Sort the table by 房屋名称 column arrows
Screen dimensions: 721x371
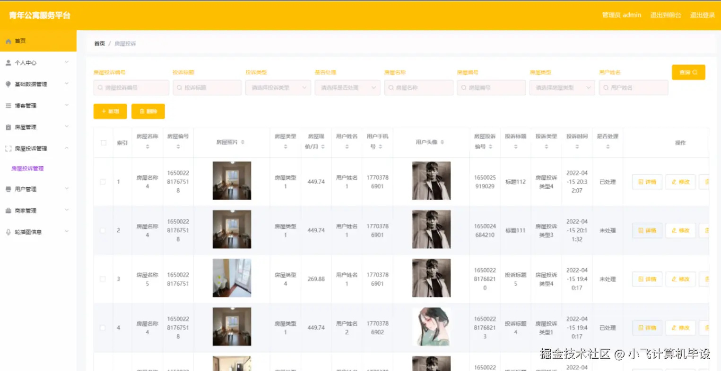click(148, 147)
